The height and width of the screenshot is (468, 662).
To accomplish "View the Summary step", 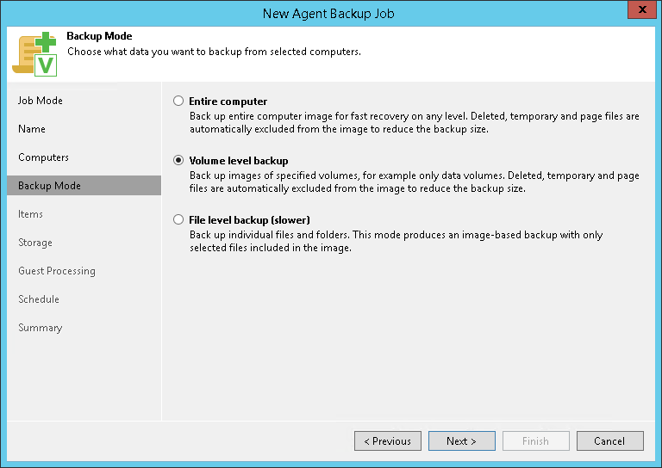I will click(x=41, y=328).
